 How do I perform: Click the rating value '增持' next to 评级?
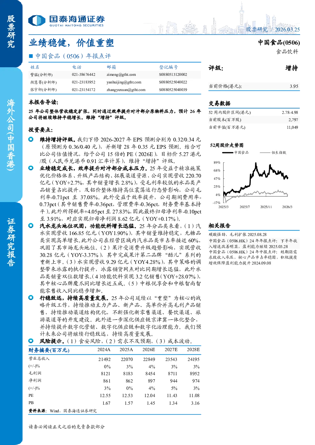point(292,68)
